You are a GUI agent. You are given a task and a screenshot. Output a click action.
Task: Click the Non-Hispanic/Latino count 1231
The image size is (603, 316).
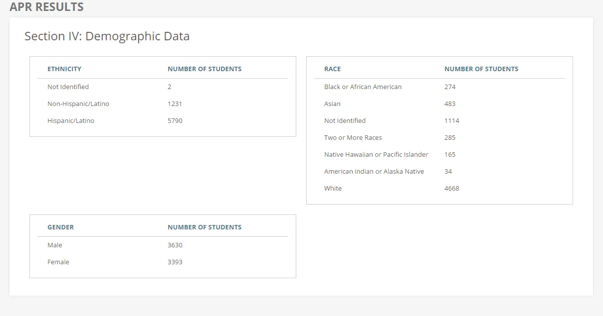click(x=175, y=104)
